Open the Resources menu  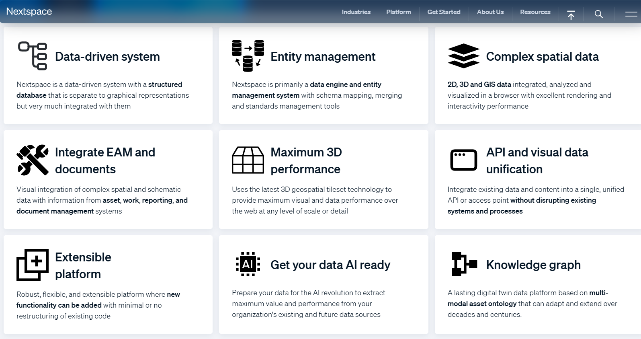(535, 12)
